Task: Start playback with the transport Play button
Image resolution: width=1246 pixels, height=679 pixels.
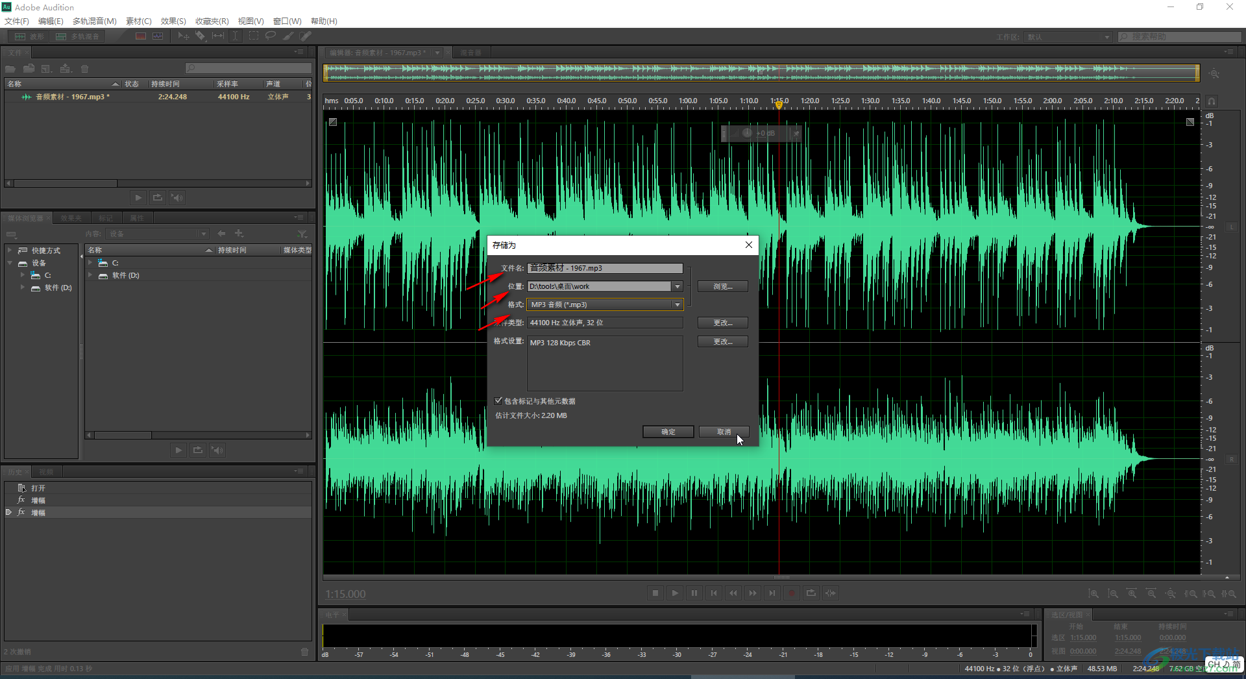Action: click(675, 593)
